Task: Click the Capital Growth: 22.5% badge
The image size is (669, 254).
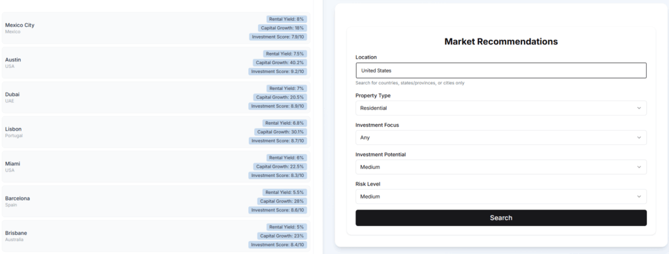Action: pyautogui.click(x=280, y=167)
